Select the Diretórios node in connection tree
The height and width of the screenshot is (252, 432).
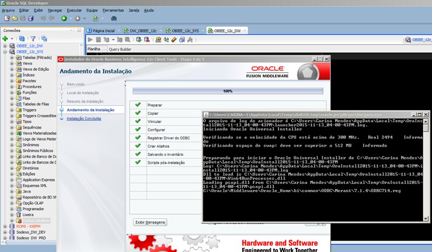30,168
